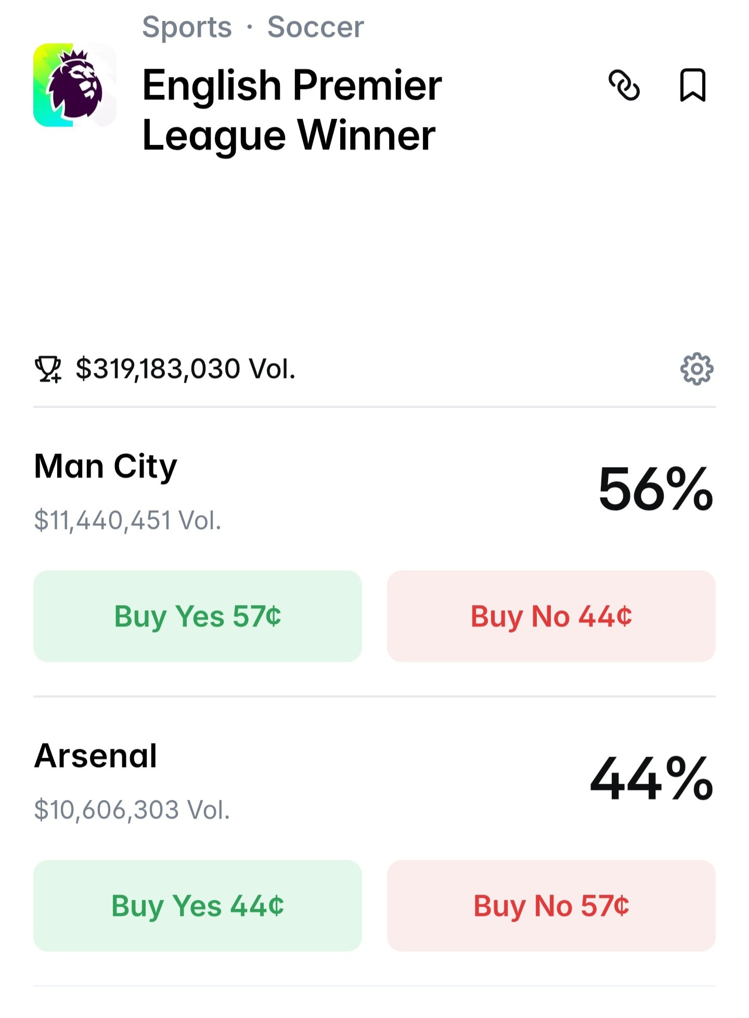Open the Man City outcome name
The image size is (749, 1018).
pyautogui.click(x=106, y=466)
